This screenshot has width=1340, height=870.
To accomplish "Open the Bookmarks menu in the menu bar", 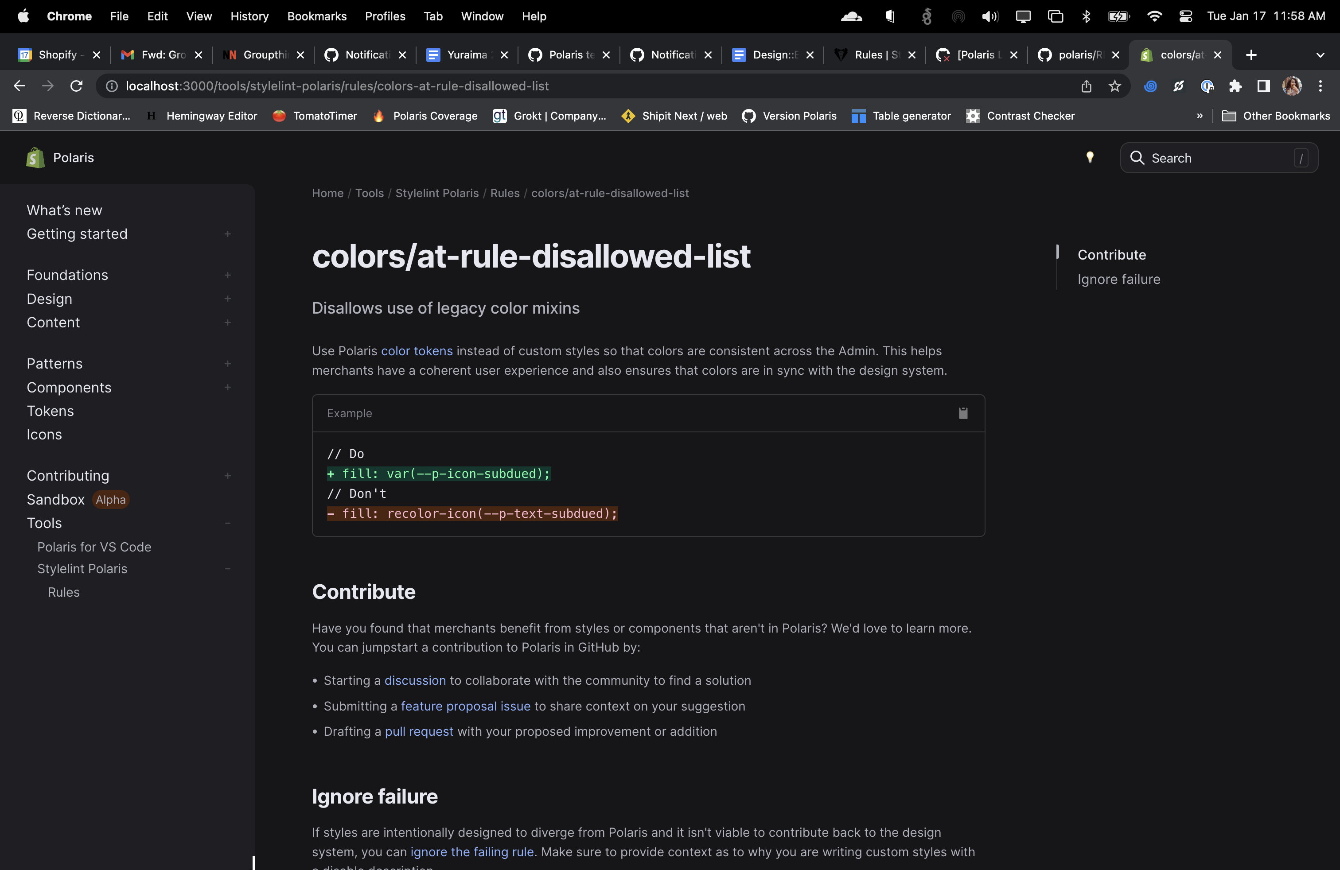I will [x=316, y=16].
